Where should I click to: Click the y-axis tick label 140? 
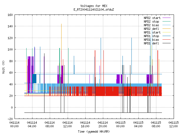10,26
